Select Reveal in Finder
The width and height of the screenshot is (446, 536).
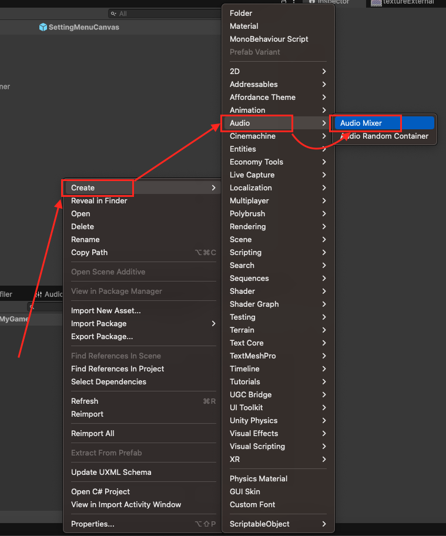[x=142, y=200]
